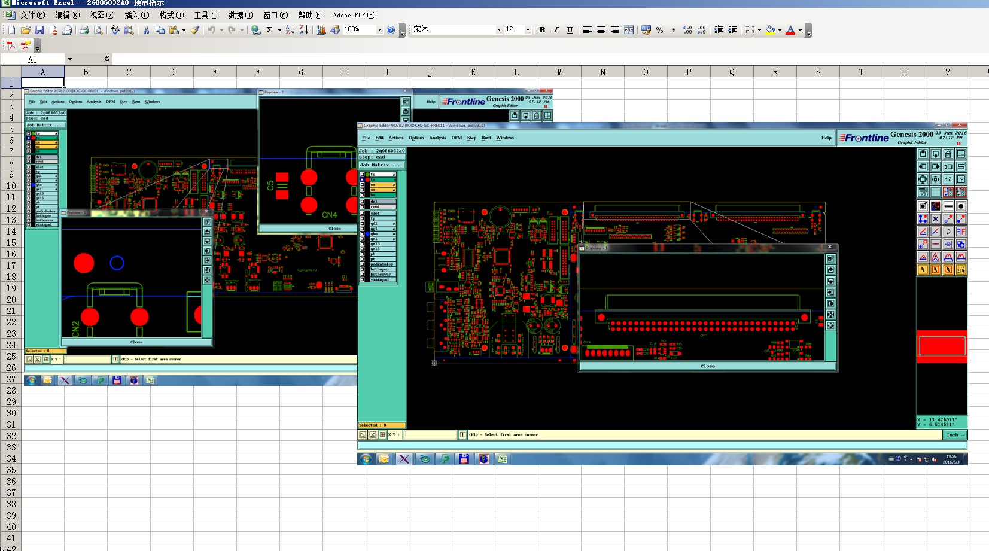Toggle Underline formatting
Viewport: 989px width, 551px height.
coord(570,30)
